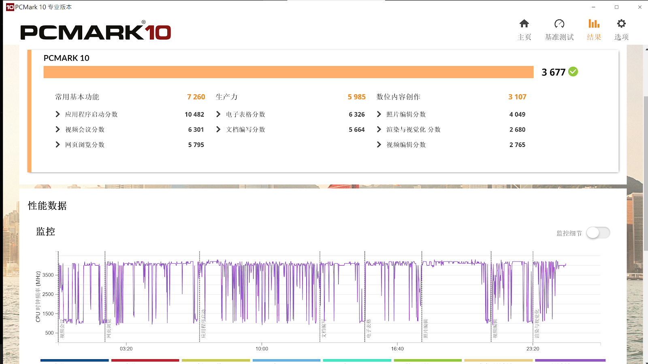Click the 视频会议 marker in the chart
Screen dimensions: 648x364
point(62,328)
